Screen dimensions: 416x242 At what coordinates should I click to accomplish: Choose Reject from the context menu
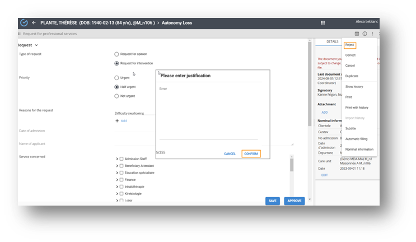tap(350, 45)
